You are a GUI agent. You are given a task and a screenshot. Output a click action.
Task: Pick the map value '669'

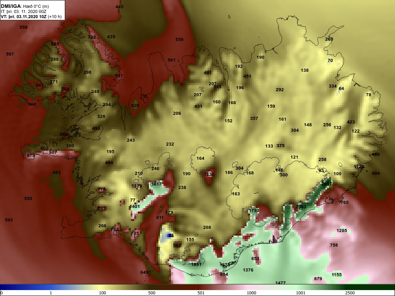55,44
